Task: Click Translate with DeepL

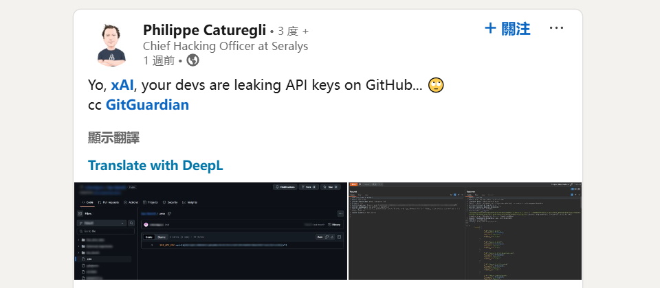Action: [x=155, y=165]
